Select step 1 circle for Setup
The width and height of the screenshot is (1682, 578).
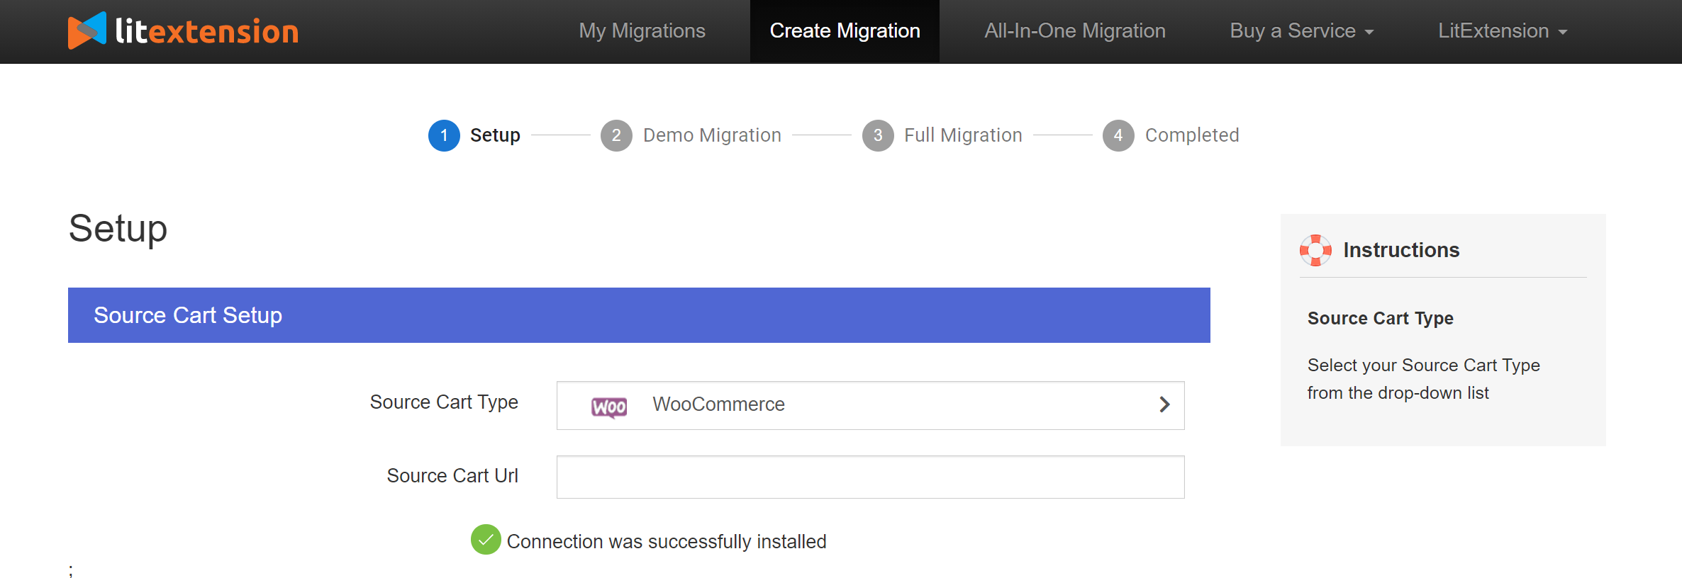click(x=444, y=135)
